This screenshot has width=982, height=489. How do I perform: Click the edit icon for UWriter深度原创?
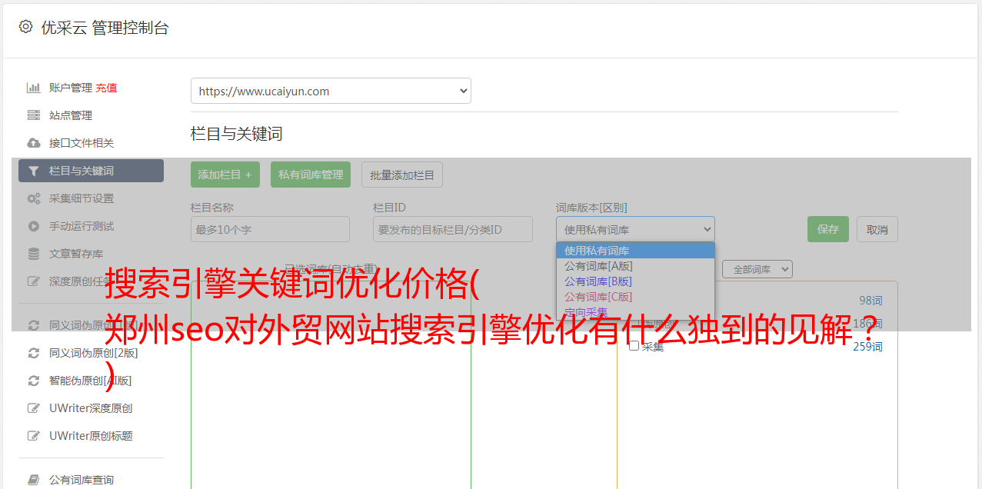pyautogui.click(x=34, y=408)
